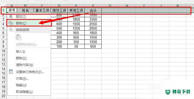Choose 取消隐藏(U) from the context menu
The height and width of the screenshot is (99, 194).
coord(24,92)
